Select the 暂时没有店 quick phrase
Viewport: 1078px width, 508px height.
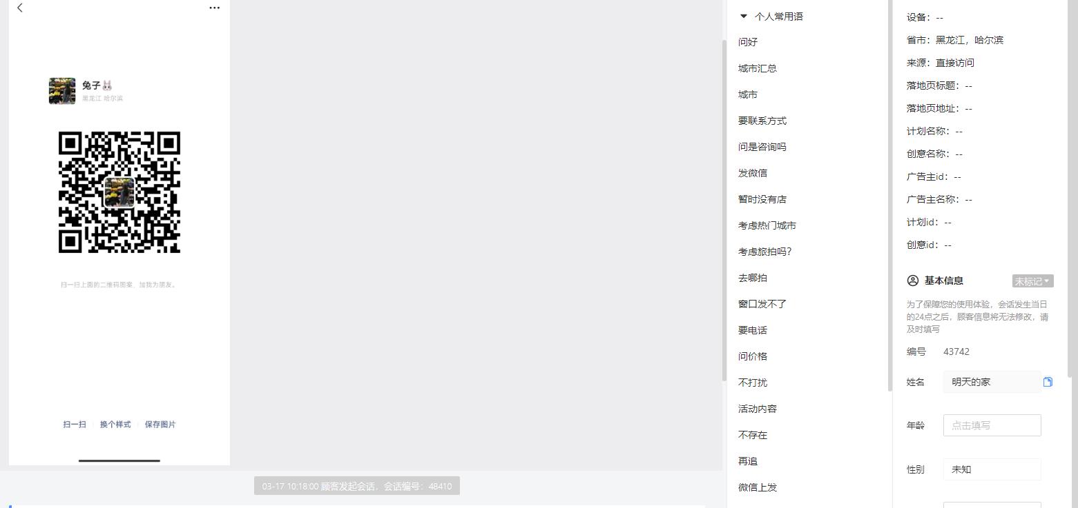[762, 199]
